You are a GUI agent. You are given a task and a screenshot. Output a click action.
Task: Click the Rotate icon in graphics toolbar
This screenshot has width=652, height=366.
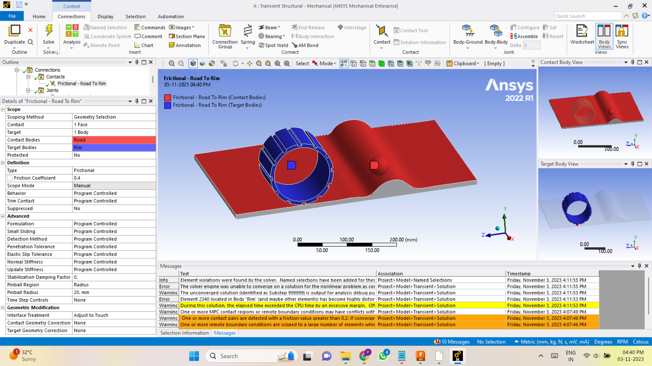coord(235,64)
